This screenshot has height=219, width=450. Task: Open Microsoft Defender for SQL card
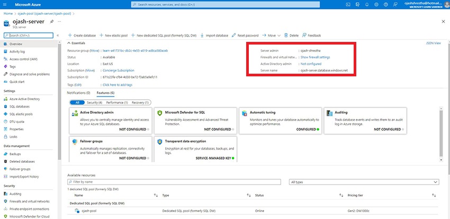click(195, 121)
